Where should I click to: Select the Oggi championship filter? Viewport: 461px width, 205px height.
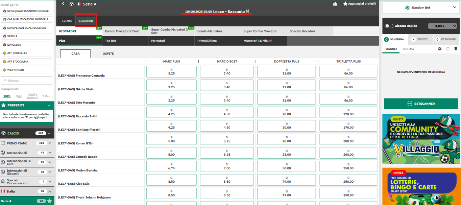[19, 96]
